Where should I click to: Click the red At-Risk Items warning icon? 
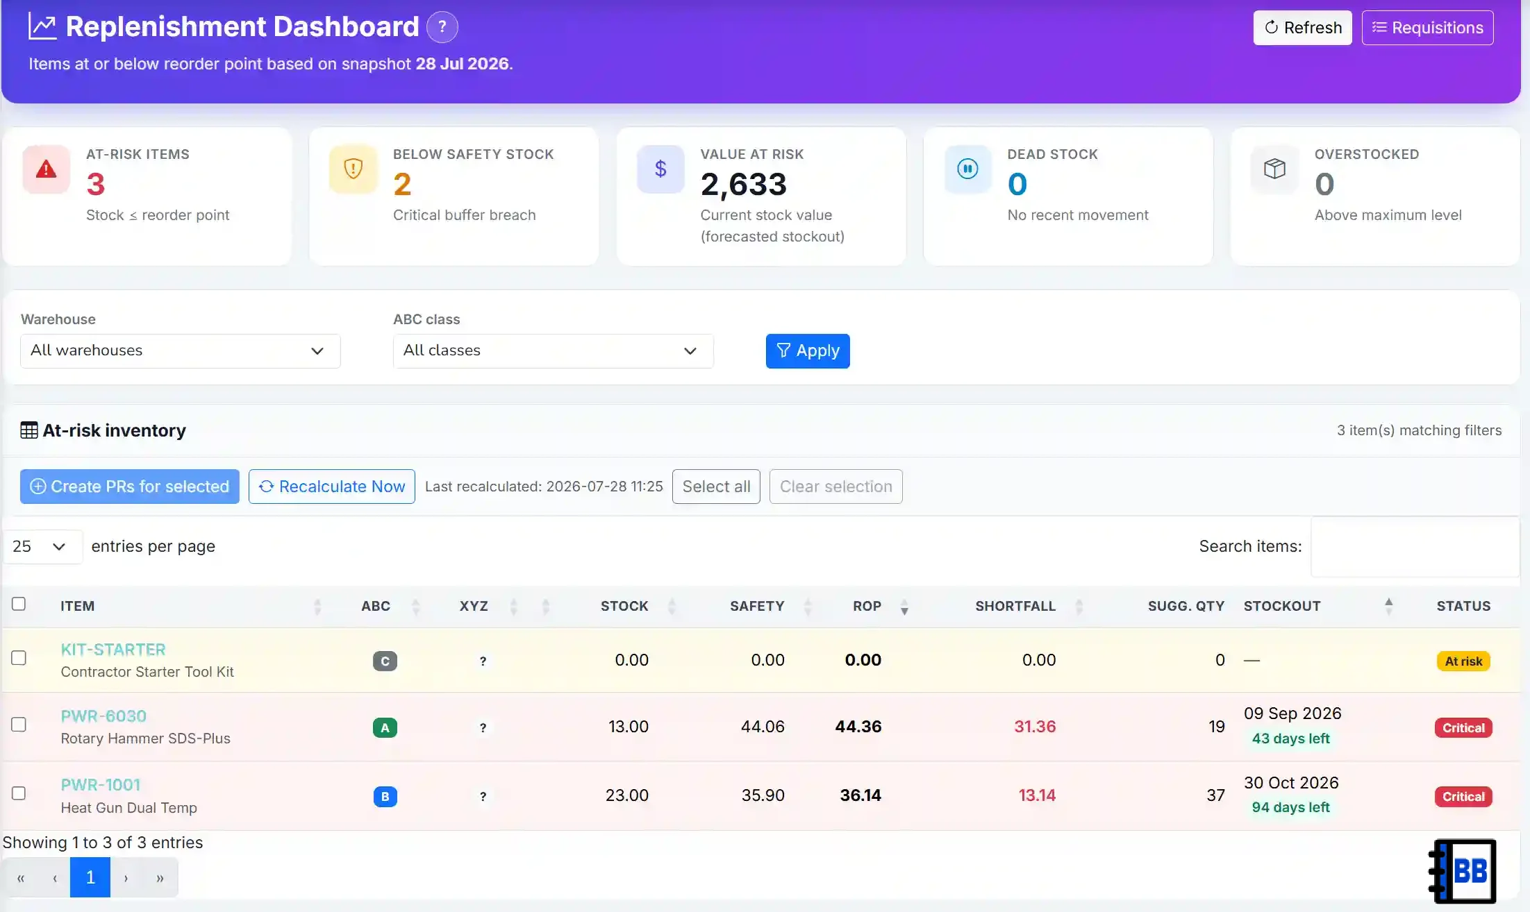coord(46,169)
